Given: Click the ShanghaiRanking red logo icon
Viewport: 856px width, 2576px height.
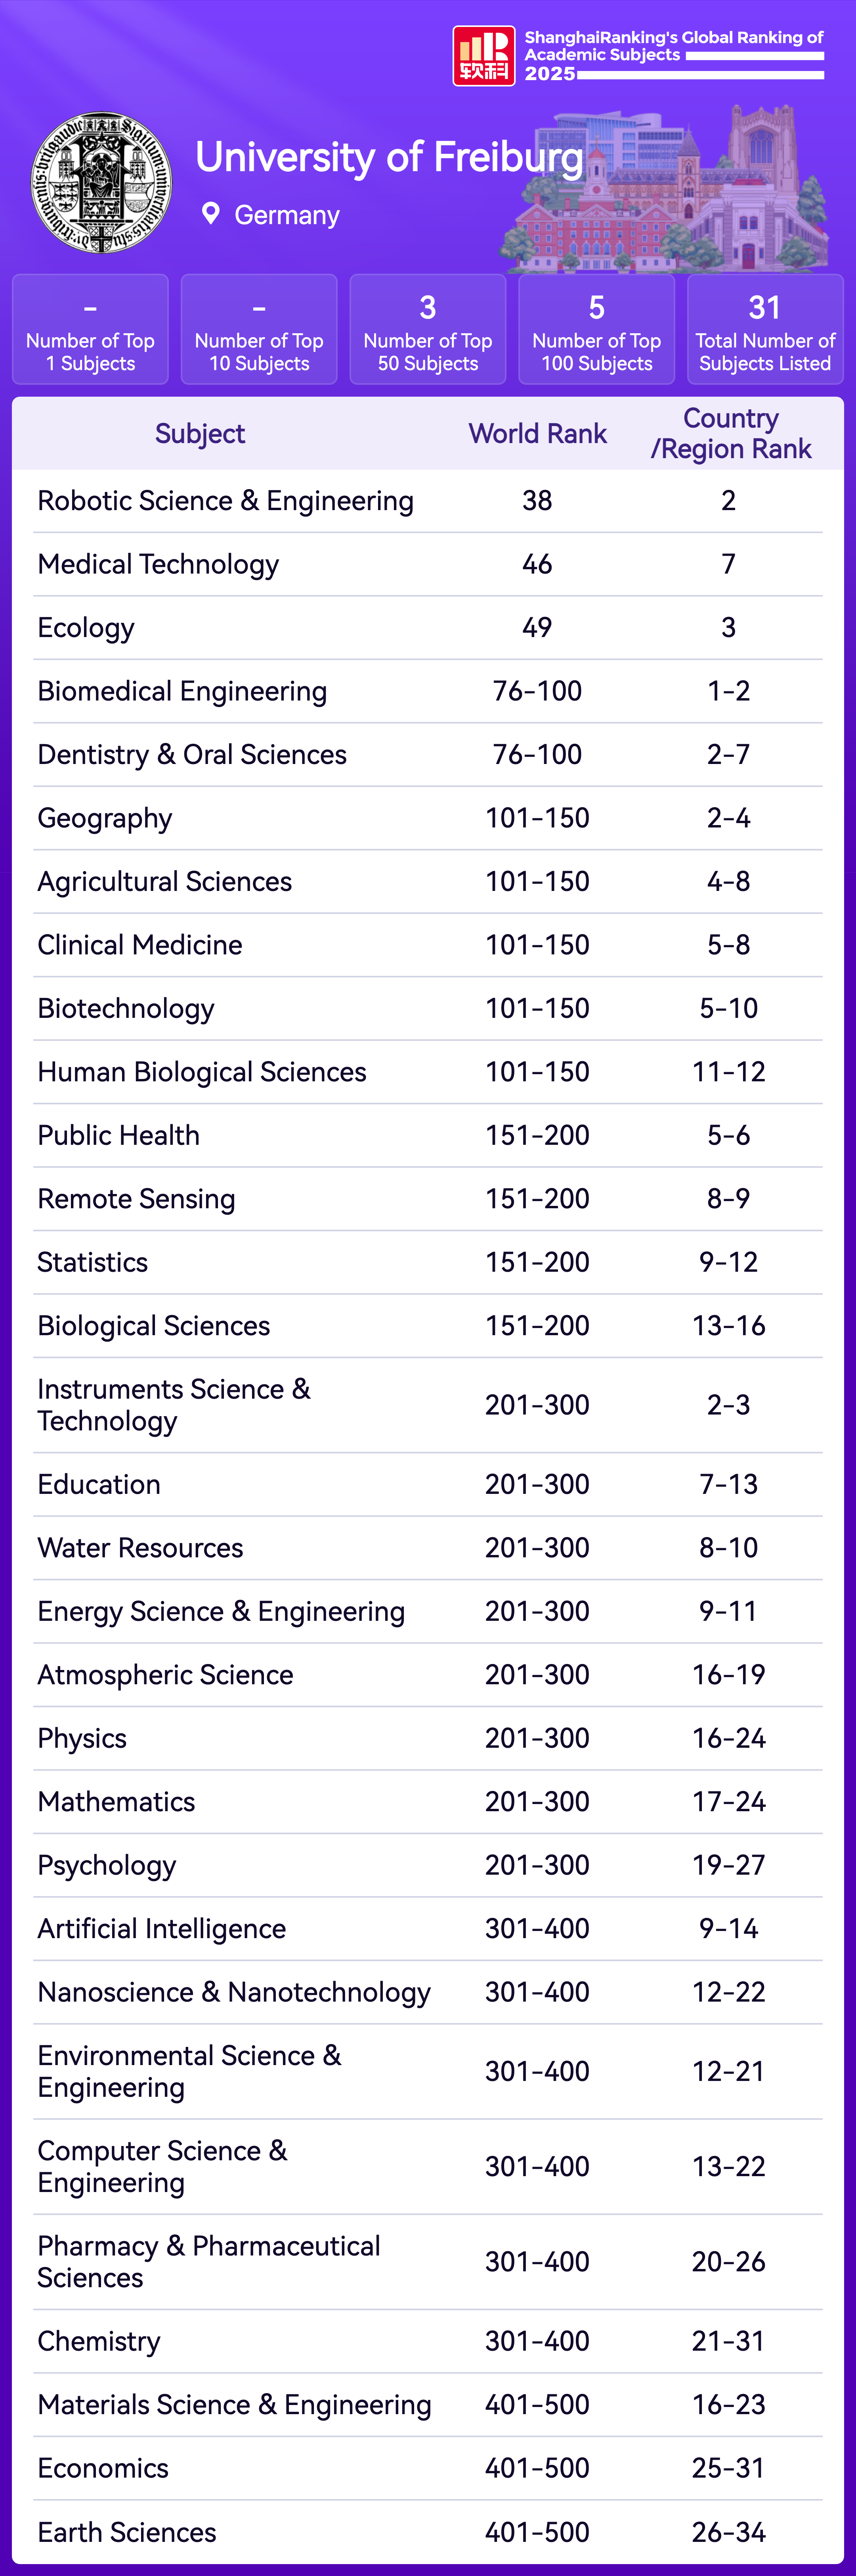Looking at the screenshot, I should coord(483,56).
